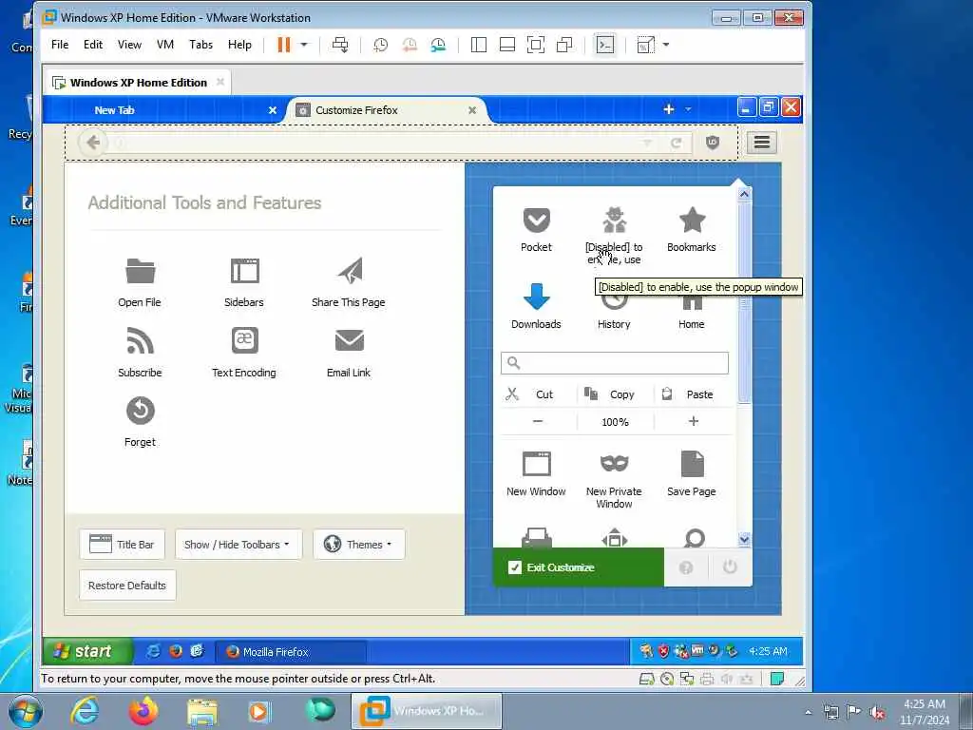Viewport: 973px width, 730px height.
Task: Click the Sidebars icon
Action: point(244,271)
